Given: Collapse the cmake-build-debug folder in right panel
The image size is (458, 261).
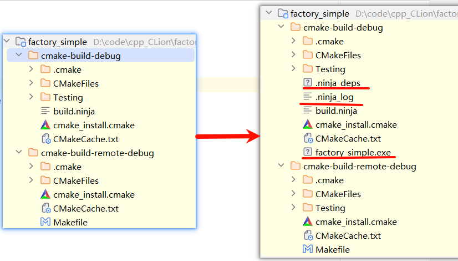Looking at the screenshot, I should (281, 27).
